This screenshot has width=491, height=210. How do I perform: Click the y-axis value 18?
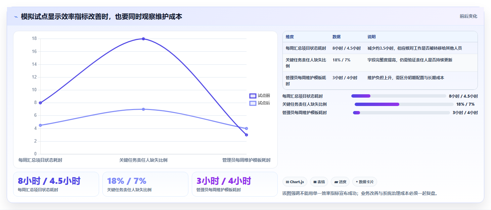34,39
